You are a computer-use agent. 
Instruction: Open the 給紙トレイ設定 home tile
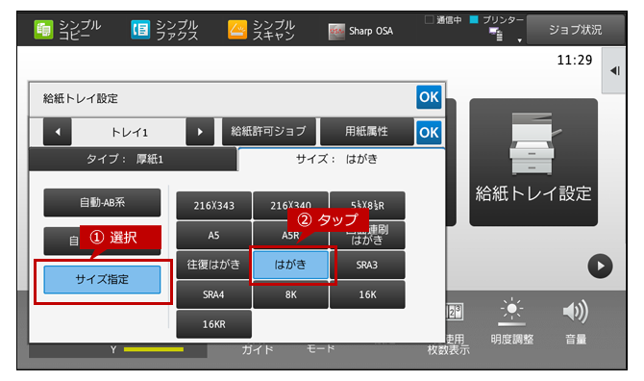(x=533, y=162)
